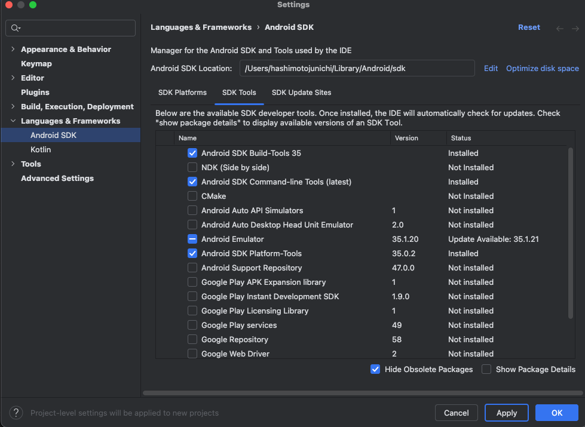Check Google Play Instant Development SDK

(x=192, y=296)
